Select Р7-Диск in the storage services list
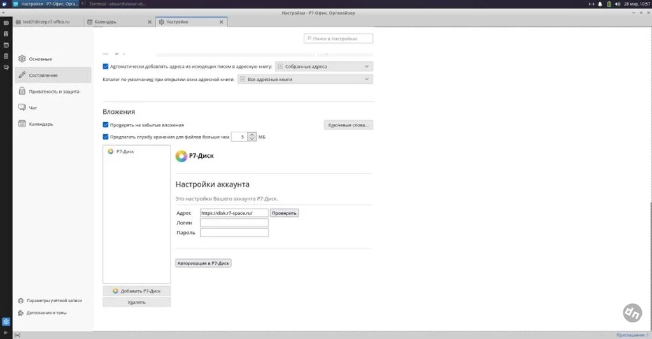Screen dimensions: 652x339 click(136, 151)
